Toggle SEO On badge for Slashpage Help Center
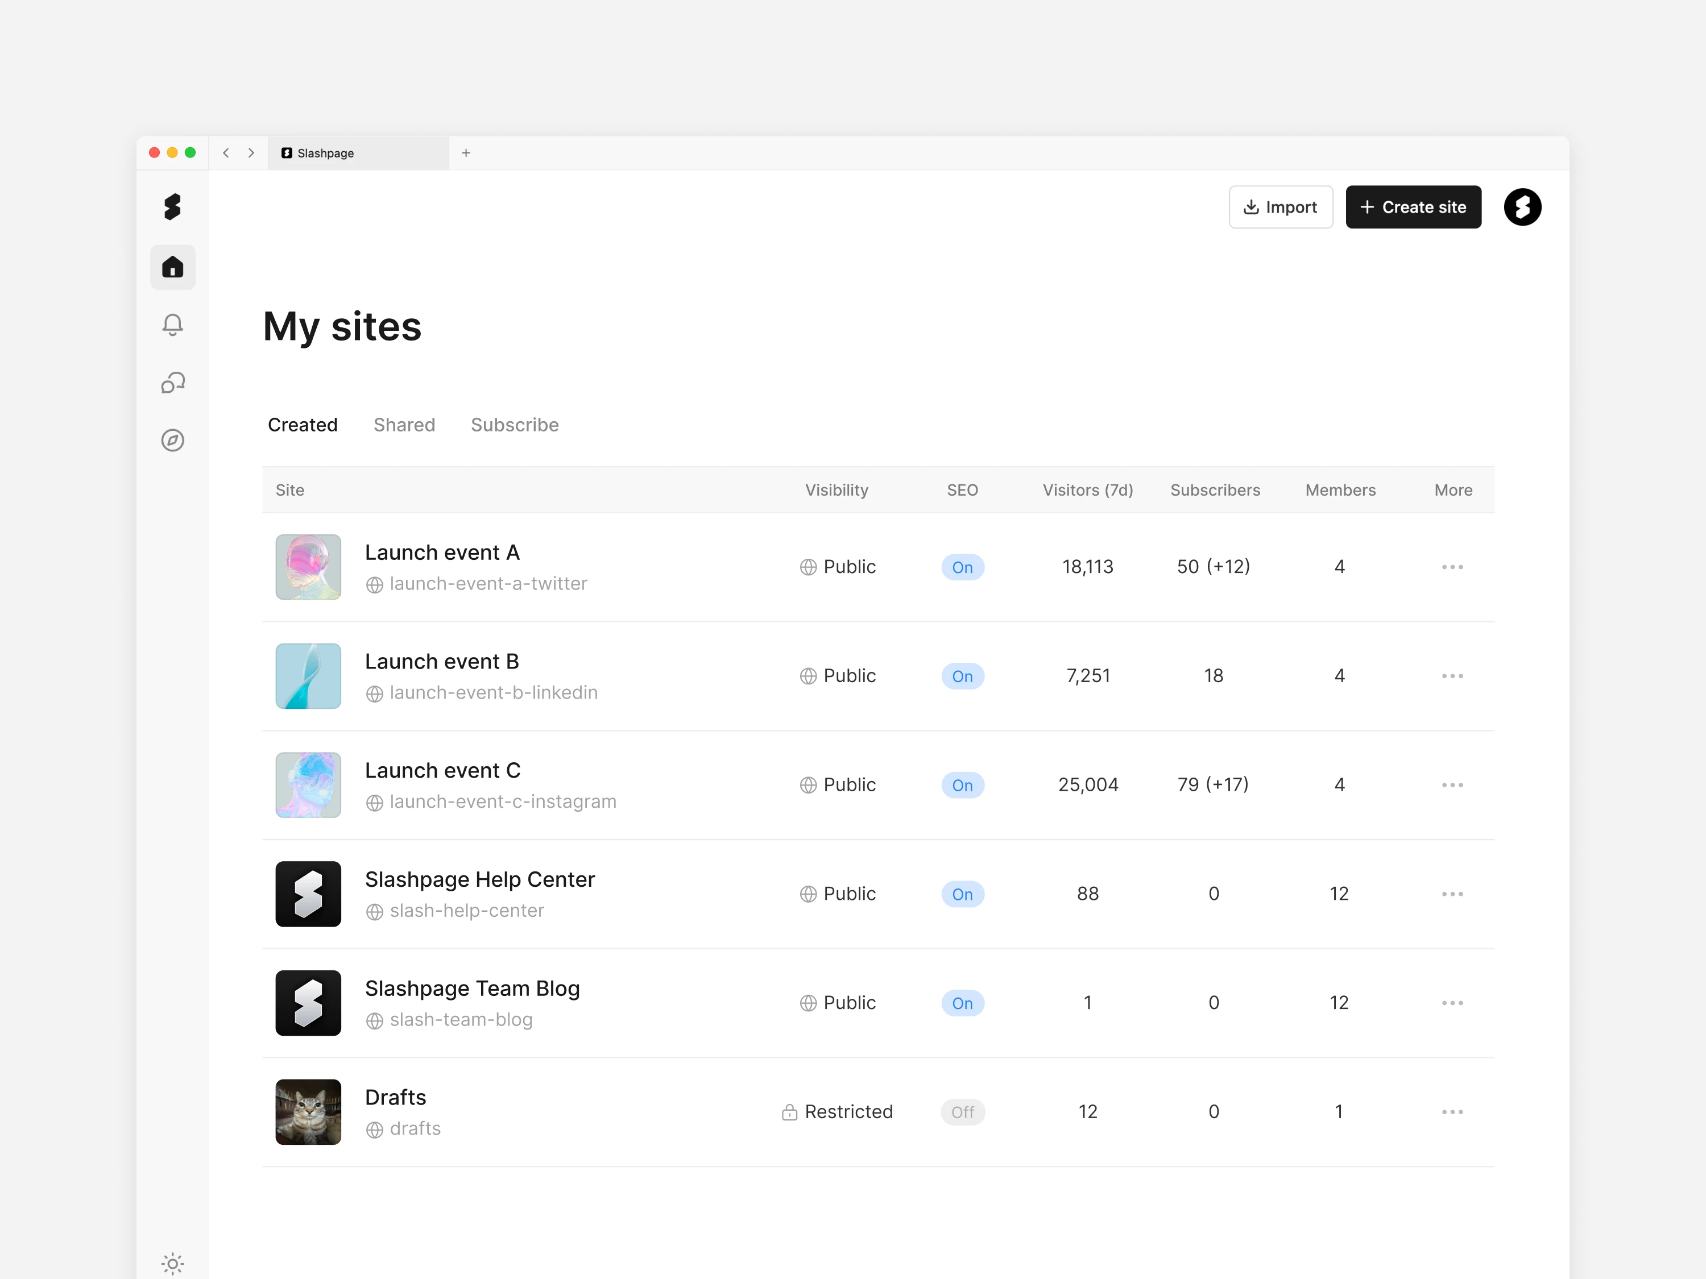 pos(963,894)
